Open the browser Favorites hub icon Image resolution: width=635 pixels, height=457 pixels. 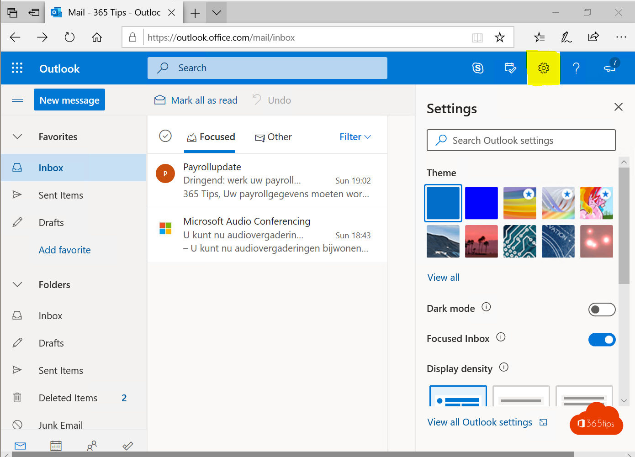(540, 37)
